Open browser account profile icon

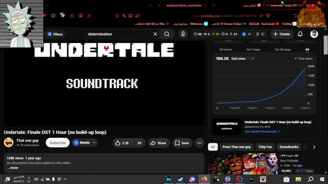coord(81,16)
